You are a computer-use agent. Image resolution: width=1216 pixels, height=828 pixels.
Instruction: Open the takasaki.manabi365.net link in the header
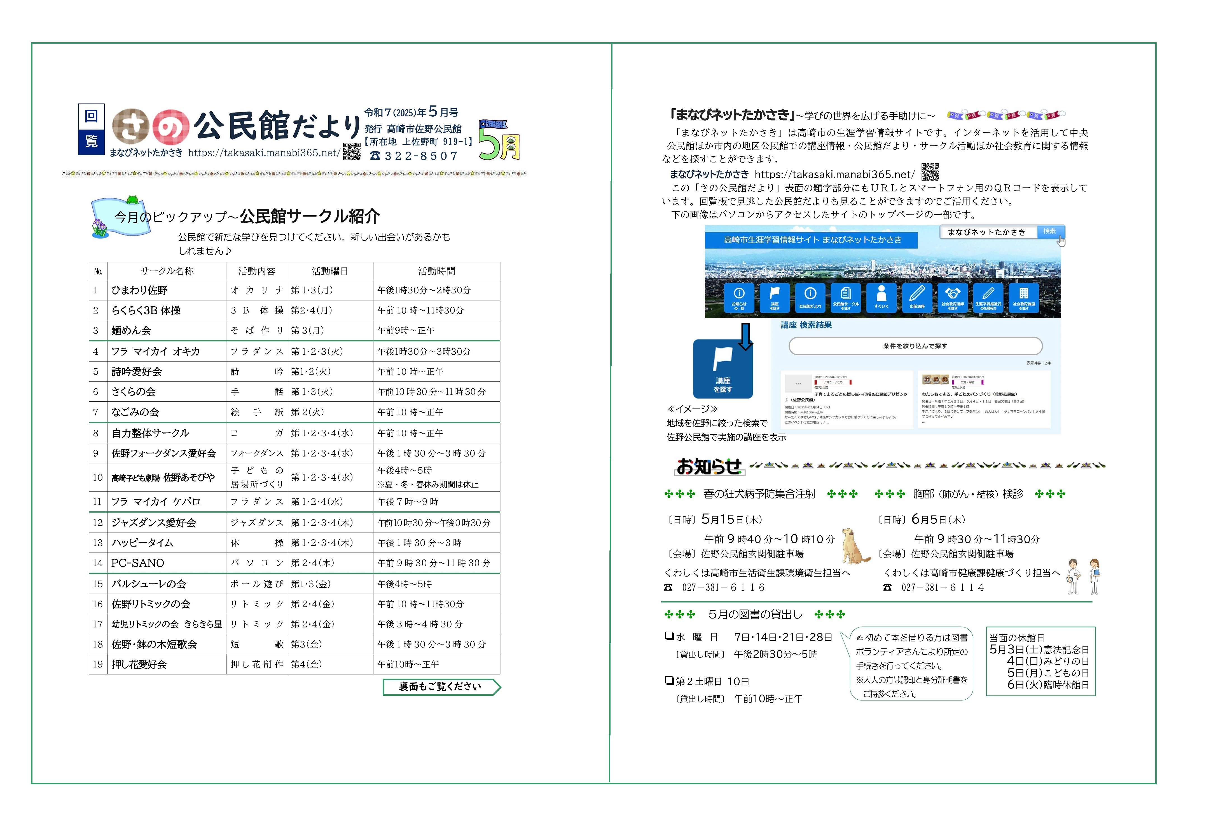coord(264,153)
